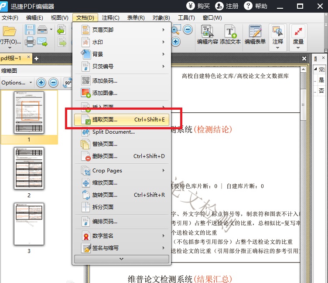Expand the 度量 dropdown arrow
Screen dimensions: 328x283
coord(298,48)
